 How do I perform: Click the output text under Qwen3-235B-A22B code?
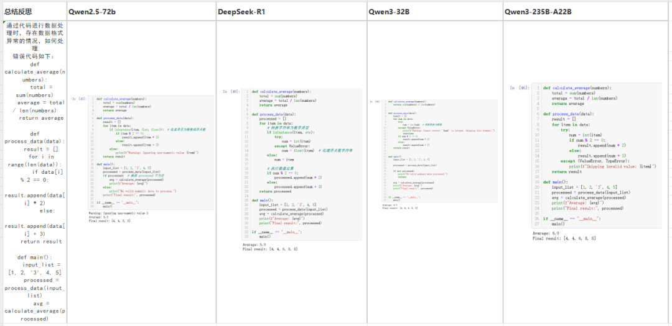(x=560, y=236)
